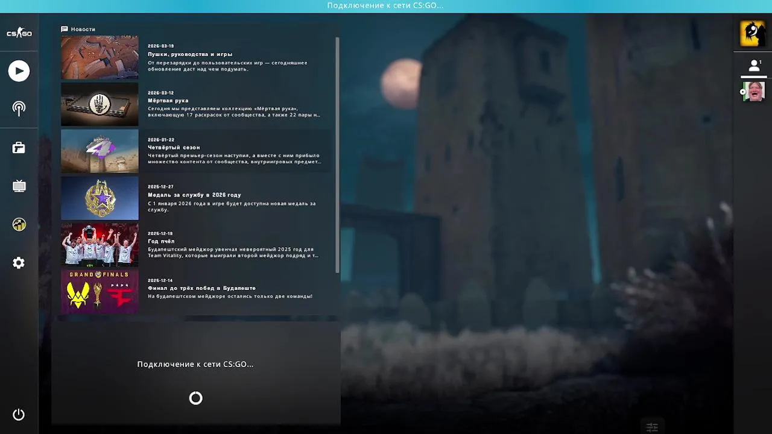Click the news list scrollbar
The height and width of the screenshot is (434, 772).
(x=337, y=155)
